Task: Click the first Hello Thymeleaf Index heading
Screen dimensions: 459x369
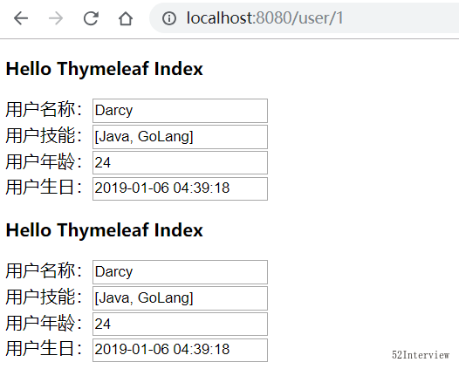Action: pyautogui.click(x=104, y=69)
